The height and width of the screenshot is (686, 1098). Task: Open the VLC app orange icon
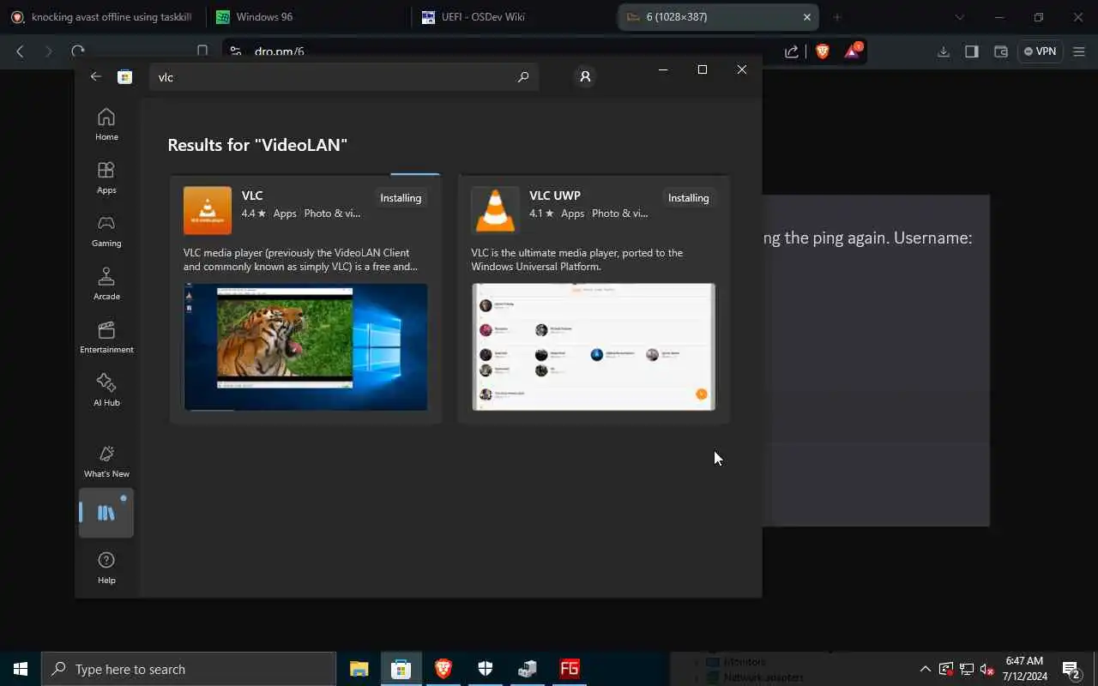[208, 211]
